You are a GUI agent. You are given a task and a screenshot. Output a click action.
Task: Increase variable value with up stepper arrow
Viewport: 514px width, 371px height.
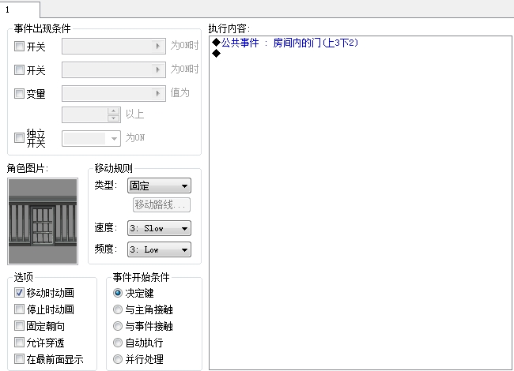point(113,111)
